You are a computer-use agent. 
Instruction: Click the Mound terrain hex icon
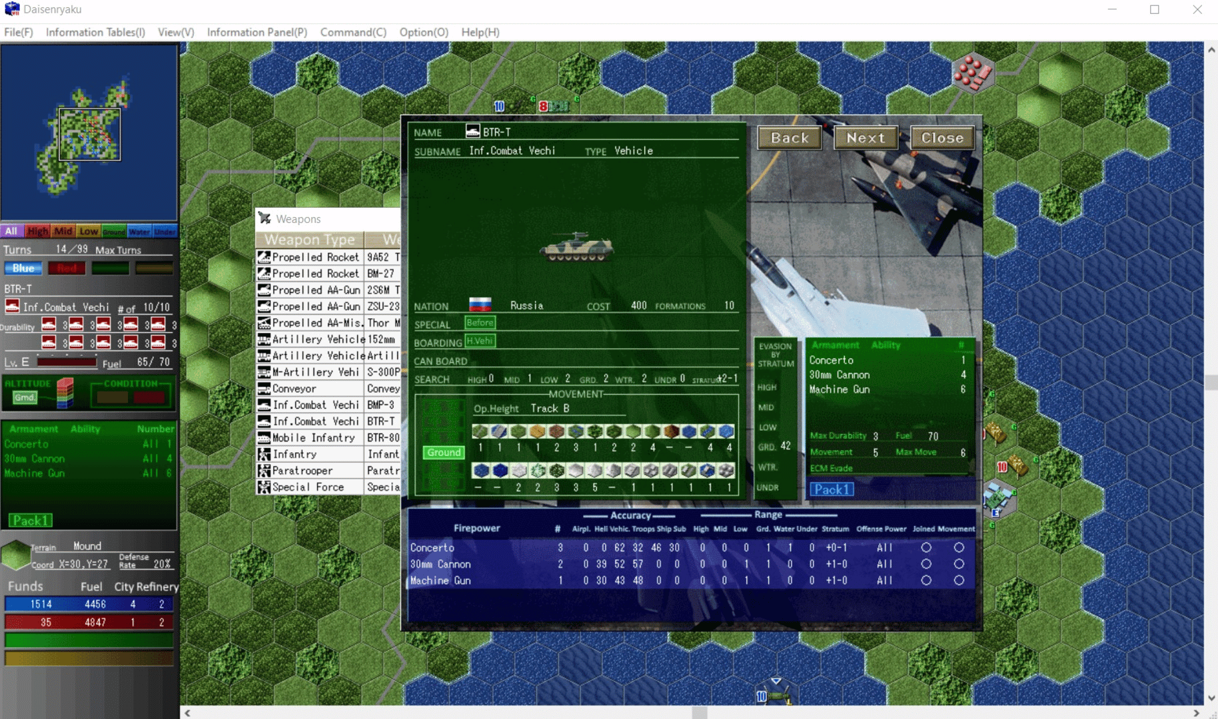(15, 555)
